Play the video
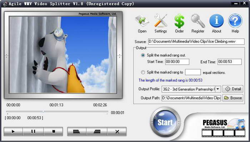This screenshot has width=250, height=142. (13, 132)
